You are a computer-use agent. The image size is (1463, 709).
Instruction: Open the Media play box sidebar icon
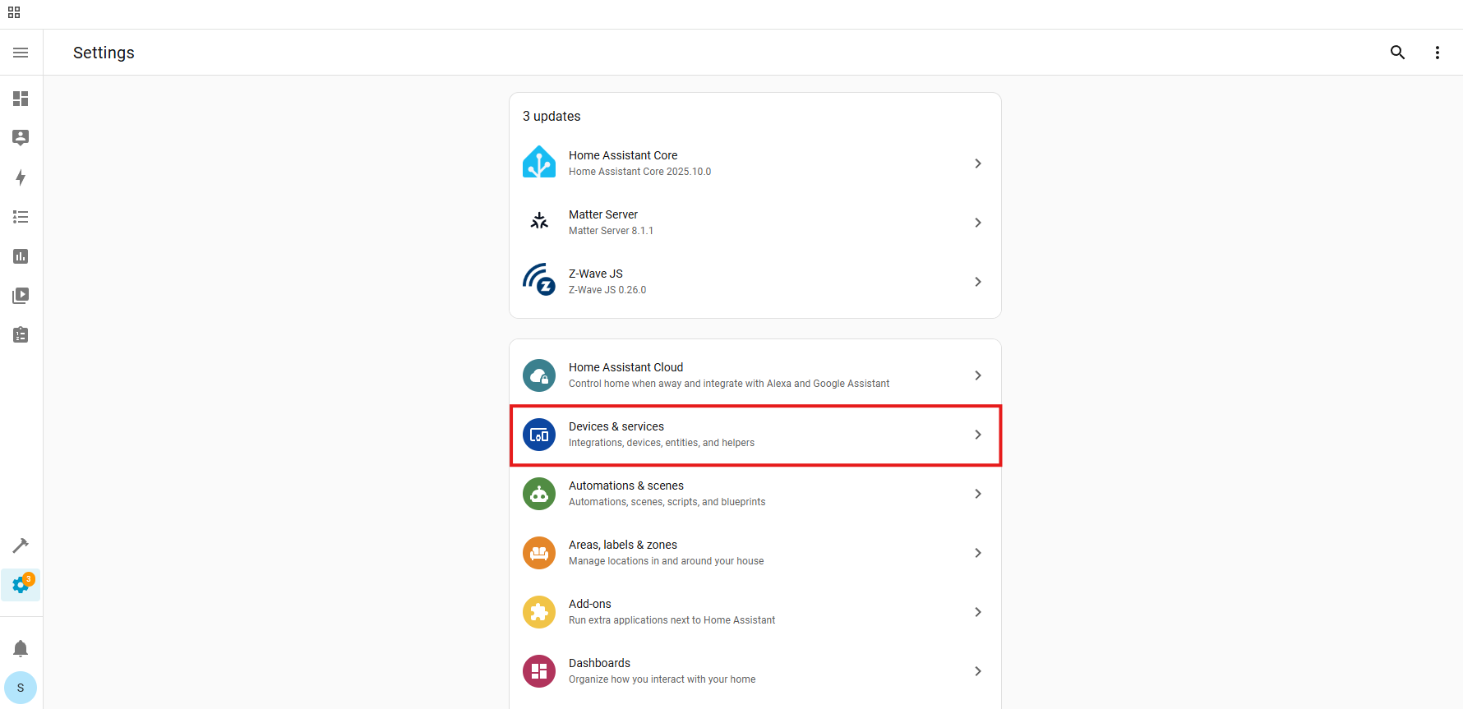point(21,296)
